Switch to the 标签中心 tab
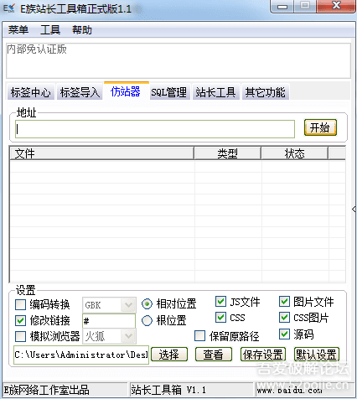The image size is (357, 399). click(31, 92)
